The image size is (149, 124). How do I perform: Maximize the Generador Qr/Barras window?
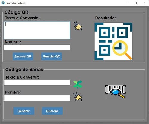[136, 3]
